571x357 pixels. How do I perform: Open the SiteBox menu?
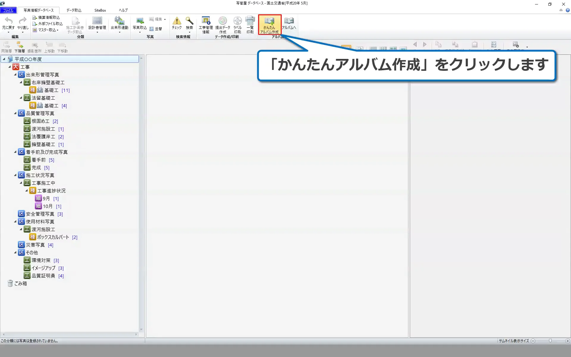100,10
